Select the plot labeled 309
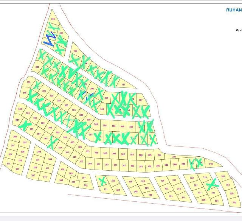This screenshot has width=242, height=221. (90, 163)
